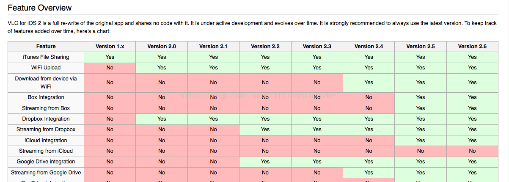This screenshot has width=509, height=182.
Task: Click the Version 2.0 column header
Action: point(162,46)
